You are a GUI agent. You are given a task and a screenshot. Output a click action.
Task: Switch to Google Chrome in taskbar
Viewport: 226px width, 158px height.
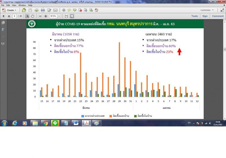point(45,123)
